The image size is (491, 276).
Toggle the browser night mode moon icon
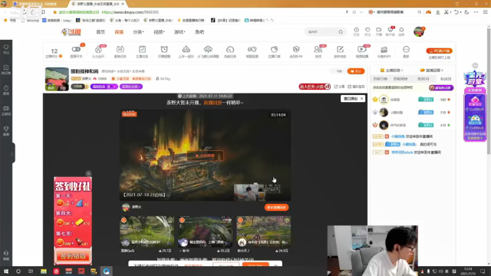click(466, 12)
